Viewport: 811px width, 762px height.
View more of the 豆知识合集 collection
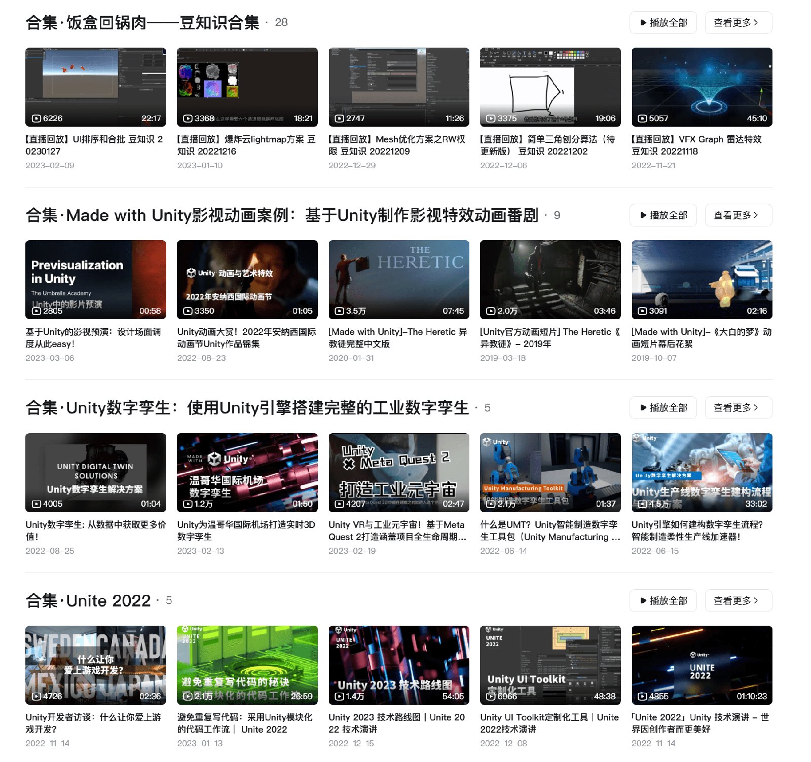coord(738,23)
